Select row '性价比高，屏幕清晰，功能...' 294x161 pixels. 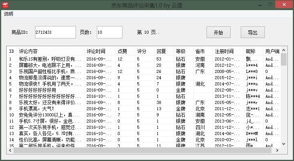pyautogui.click(x=144, y=140)
